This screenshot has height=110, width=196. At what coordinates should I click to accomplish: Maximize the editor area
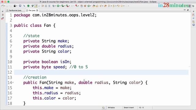[x=188, y=10]
